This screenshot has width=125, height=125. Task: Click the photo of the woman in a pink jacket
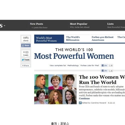(x=55, y=82)
